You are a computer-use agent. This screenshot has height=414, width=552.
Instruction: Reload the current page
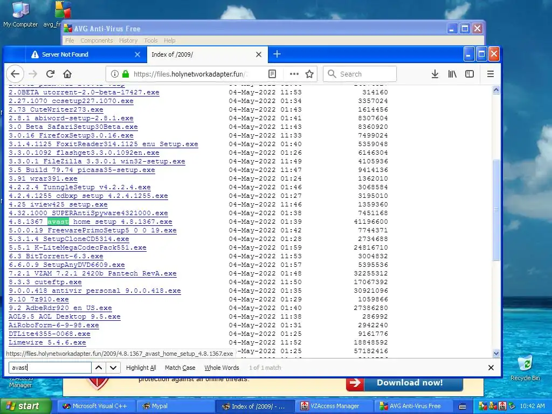click(x=50, y=74)
